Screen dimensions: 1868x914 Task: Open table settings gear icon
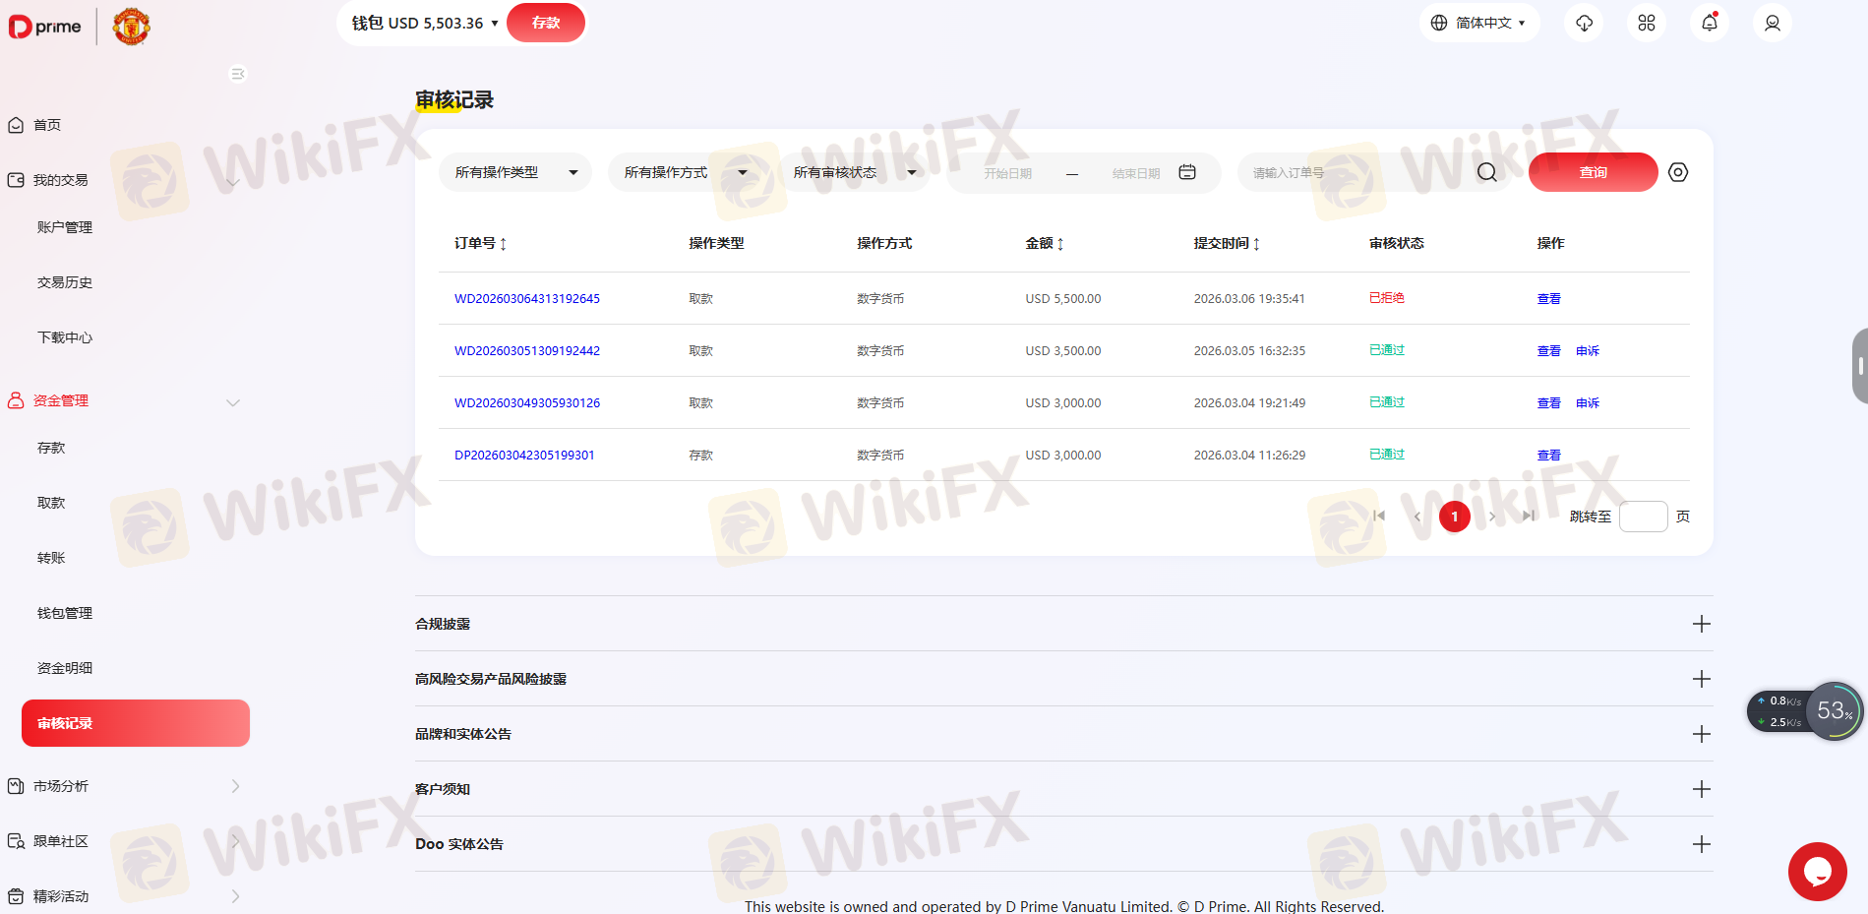pyautogui.click(x=1678, y=172)
